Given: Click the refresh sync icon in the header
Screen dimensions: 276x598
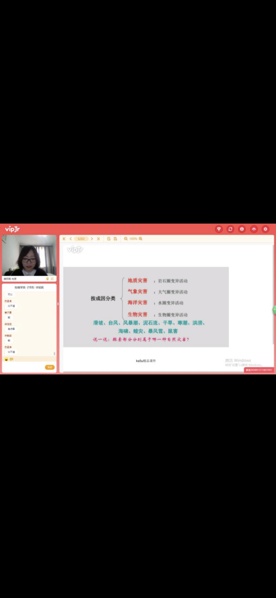Looking at the screenshot, I should (230, 229).
